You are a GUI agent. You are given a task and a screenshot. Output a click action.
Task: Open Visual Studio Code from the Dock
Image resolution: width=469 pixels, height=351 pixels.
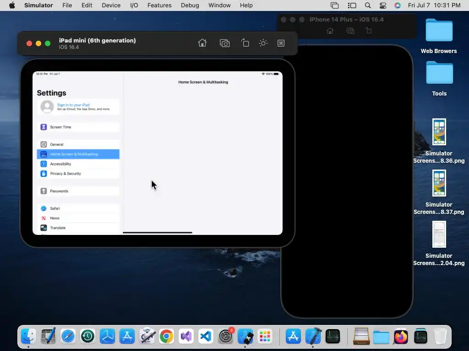coord(206,336)
